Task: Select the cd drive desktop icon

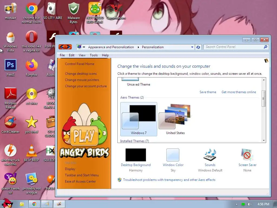Action: coord(31,96)
